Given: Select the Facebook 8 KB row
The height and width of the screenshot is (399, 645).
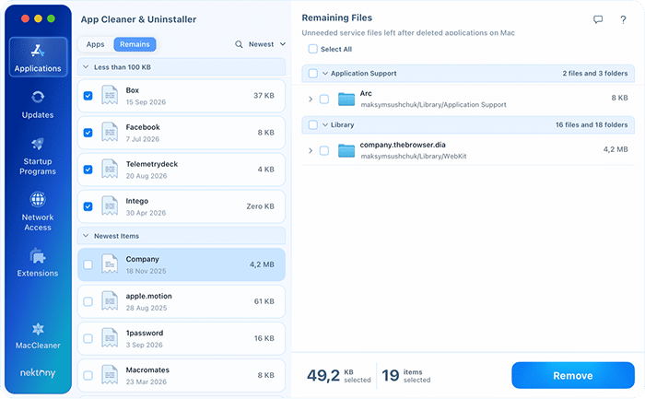Looking at the screenshot, I should pyautogui.click(x=182, y=133).
